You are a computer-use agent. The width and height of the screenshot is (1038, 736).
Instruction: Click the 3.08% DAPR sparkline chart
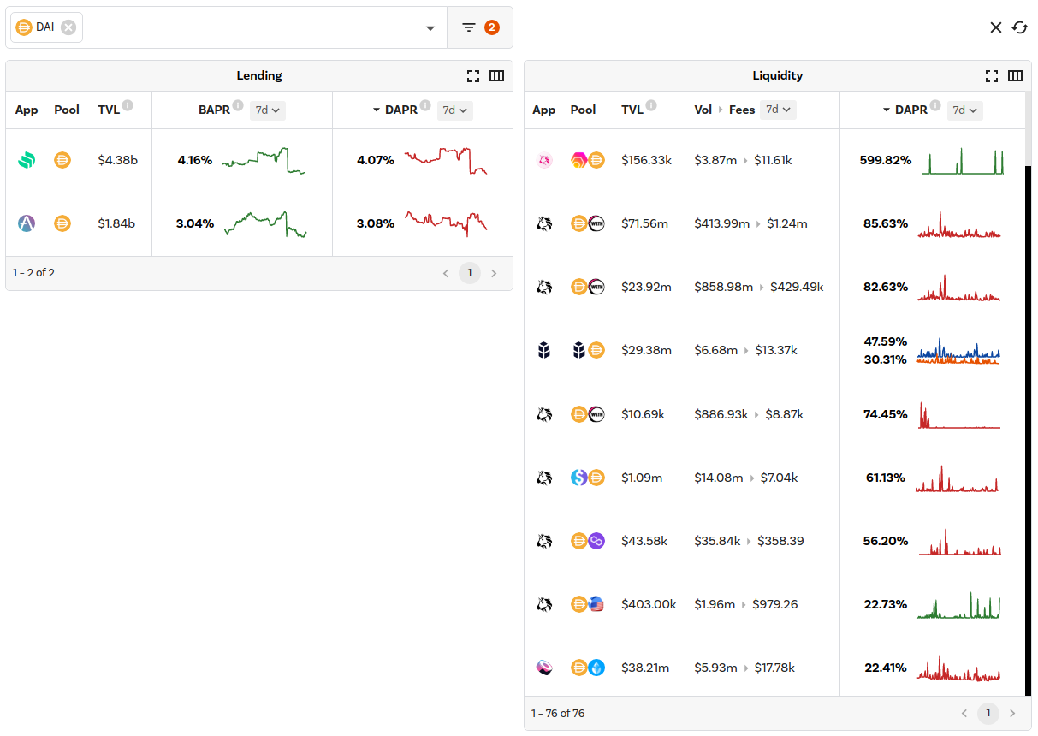pyautogui.click(x=446, y=223)
